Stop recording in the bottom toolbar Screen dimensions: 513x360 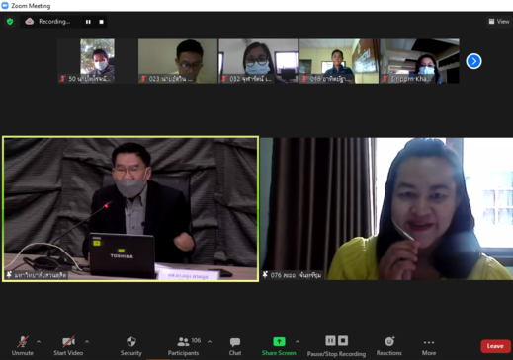[x=343, y=341]
